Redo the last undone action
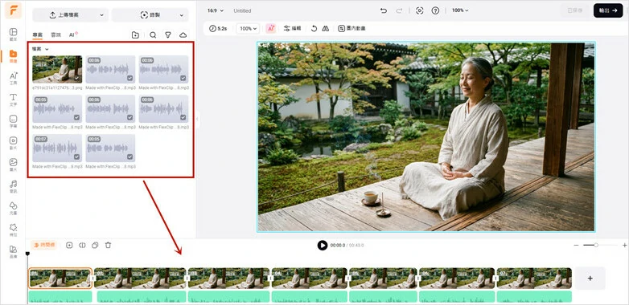 [x=399, y=10]
